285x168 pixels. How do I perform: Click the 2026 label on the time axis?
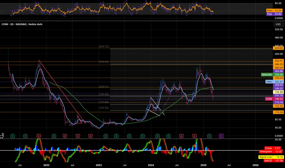pos(256,165)
